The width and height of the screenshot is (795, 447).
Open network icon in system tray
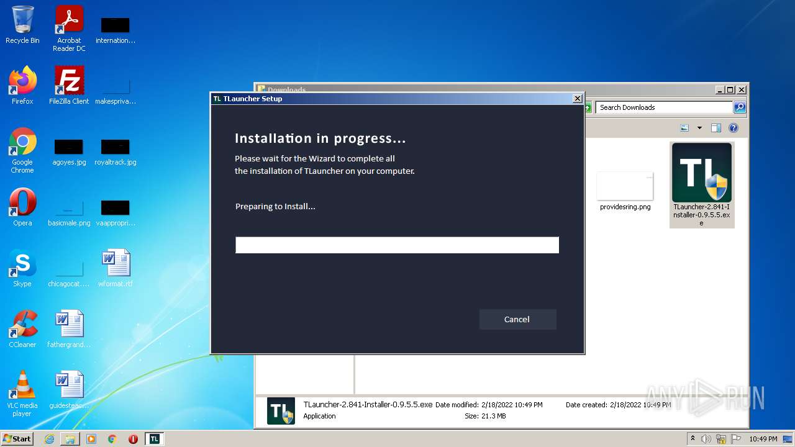click(721, 439)
